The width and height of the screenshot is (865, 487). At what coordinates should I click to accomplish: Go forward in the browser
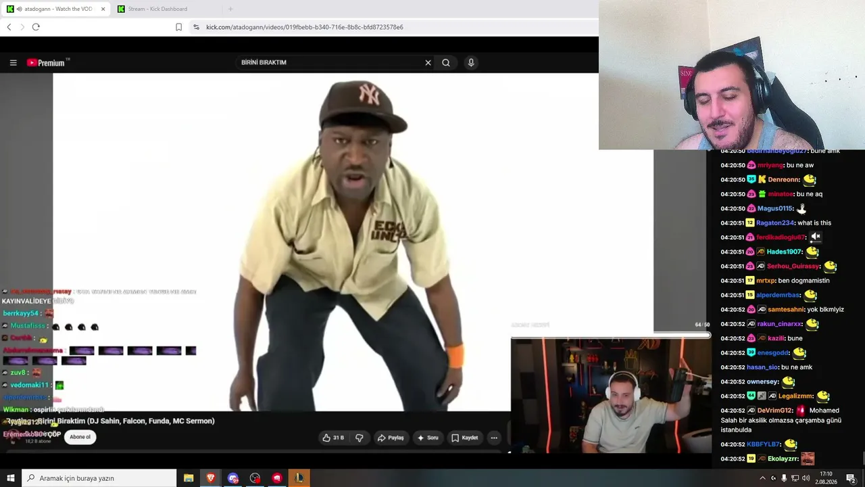click(22, 27)
